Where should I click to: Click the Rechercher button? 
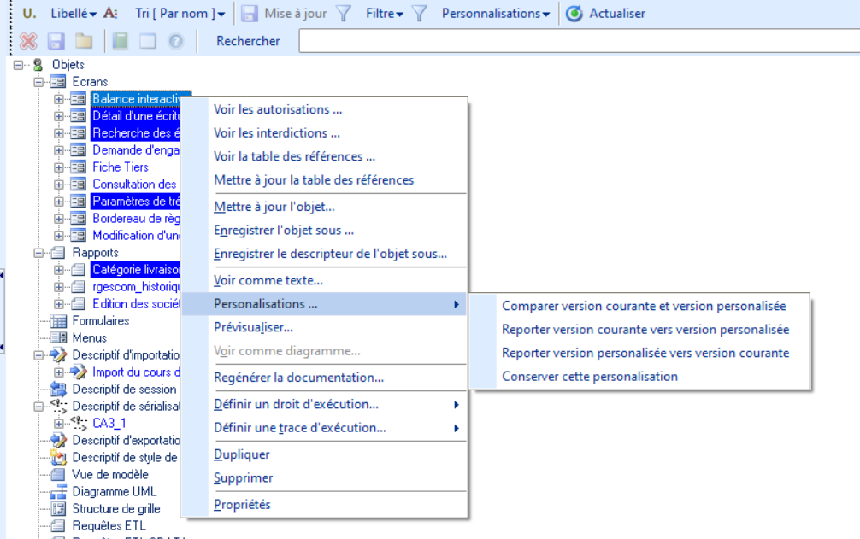pyautogui.click(x=248, y=41)
